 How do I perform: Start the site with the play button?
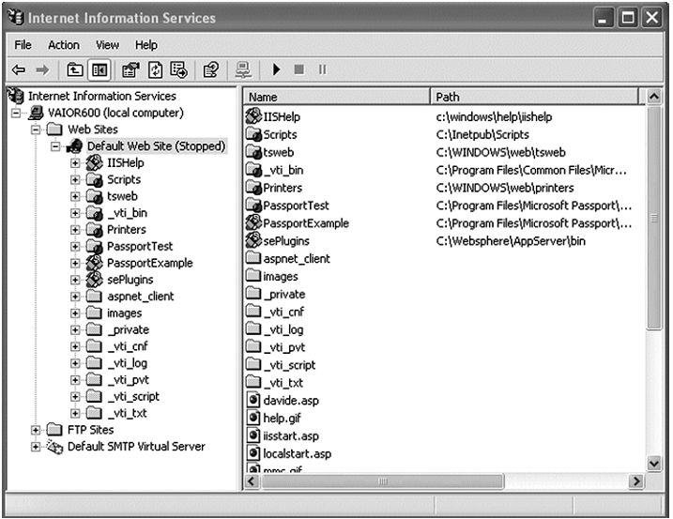pyautogui.click(x=276, y=69)
